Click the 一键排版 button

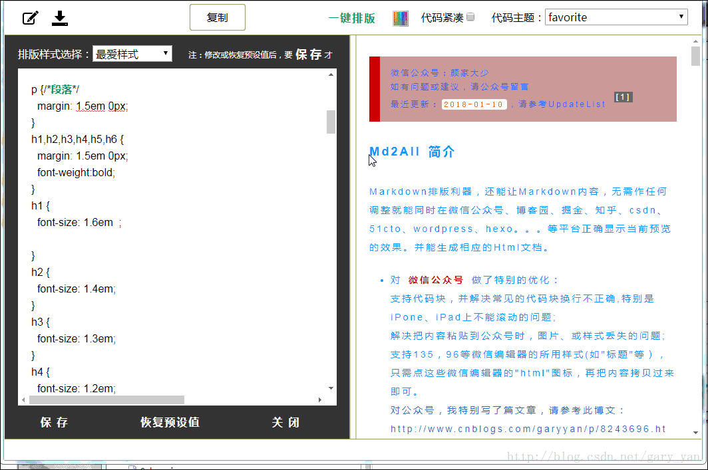(352, 18)
